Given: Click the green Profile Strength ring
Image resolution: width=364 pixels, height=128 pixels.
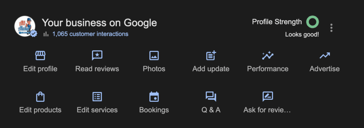Looking at the screenshot, I should tap(312, 22).
